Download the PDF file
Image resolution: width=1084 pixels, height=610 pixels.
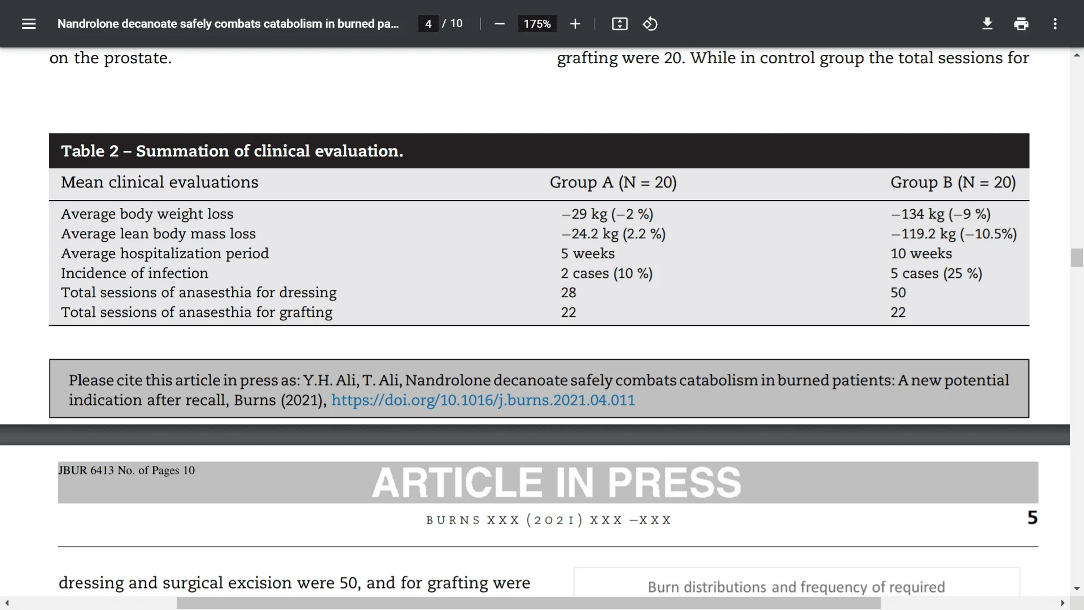coord(987,24)
